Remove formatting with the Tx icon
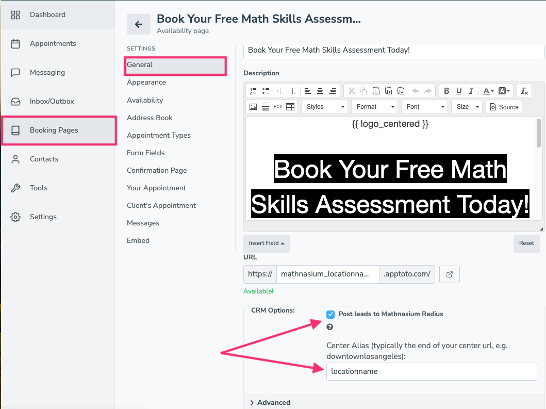Viewport: 546px width, 409px height. pyautogui.click(x=524, y=91)
